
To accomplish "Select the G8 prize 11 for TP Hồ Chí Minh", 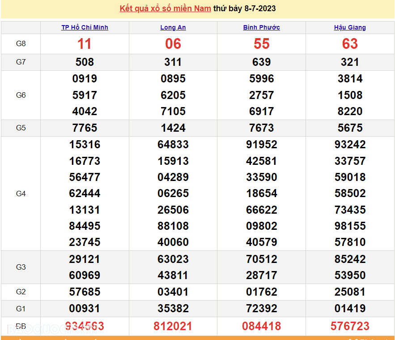I will coord(84,44).
